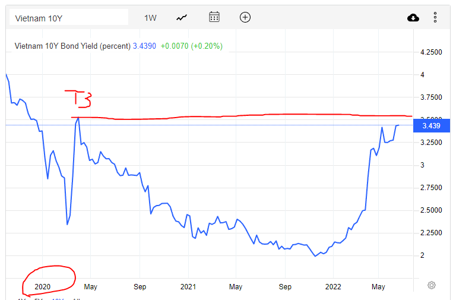Select the red T3 handwritten annotation

(x=78, y=99)
